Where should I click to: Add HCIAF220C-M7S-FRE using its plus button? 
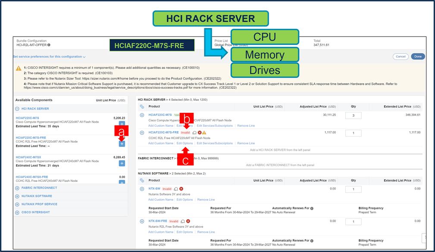point(122,143)
